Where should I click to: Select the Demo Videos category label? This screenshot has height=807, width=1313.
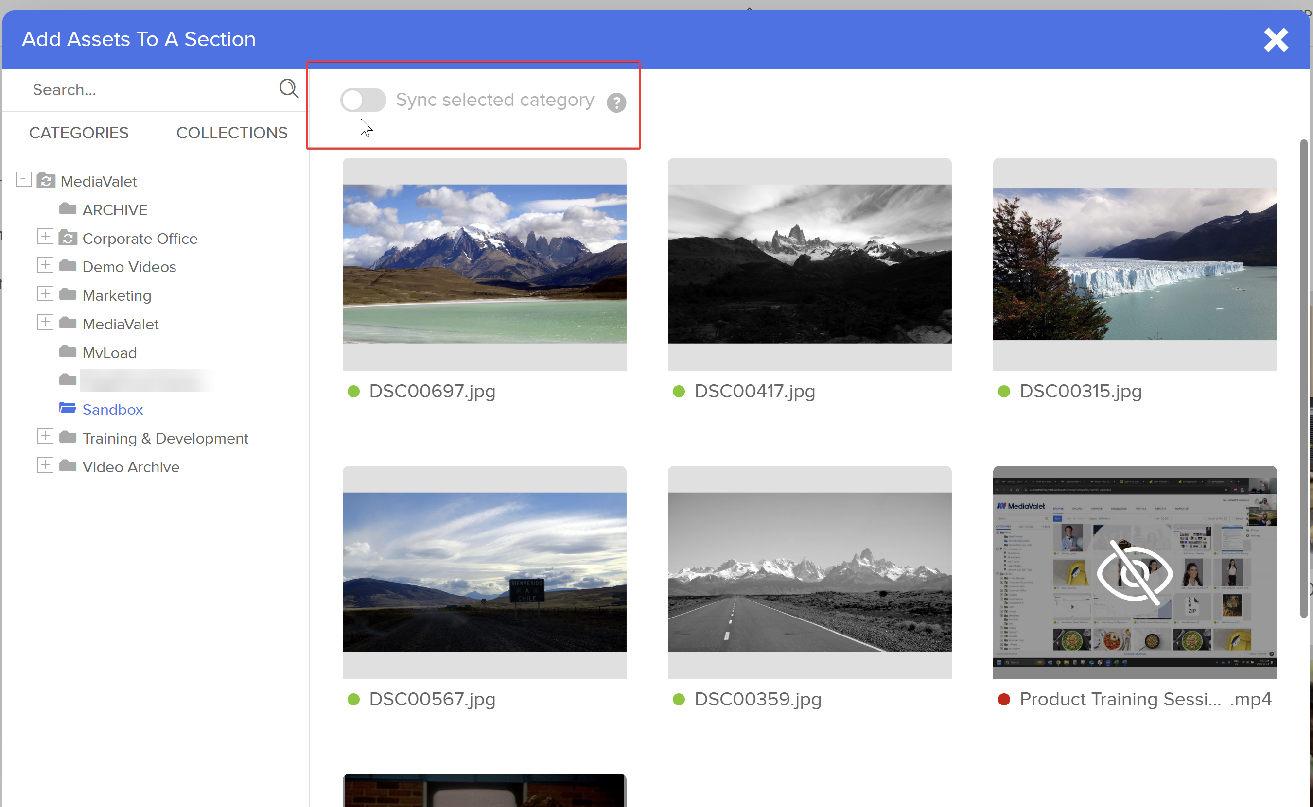point(129,267)
